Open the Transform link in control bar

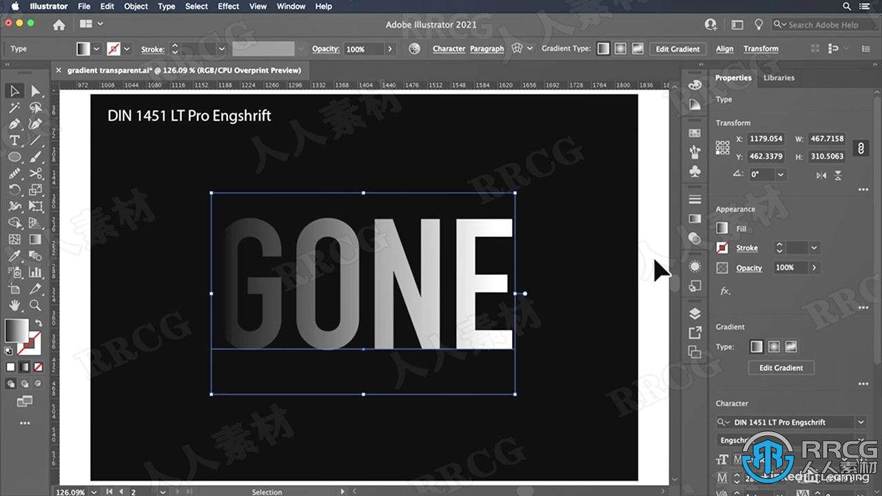point(761,49)
